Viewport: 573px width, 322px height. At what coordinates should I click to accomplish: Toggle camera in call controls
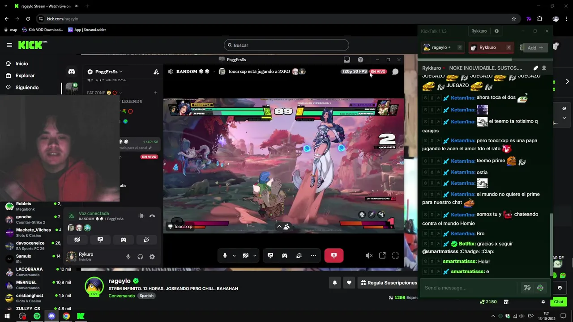(245, 255)
